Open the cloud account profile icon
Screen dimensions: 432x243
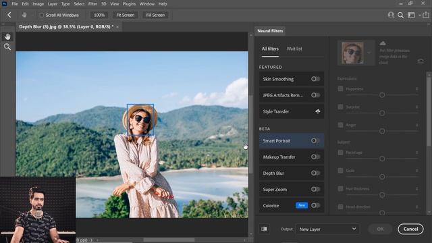pyautogui.click(x=391, y=15)
